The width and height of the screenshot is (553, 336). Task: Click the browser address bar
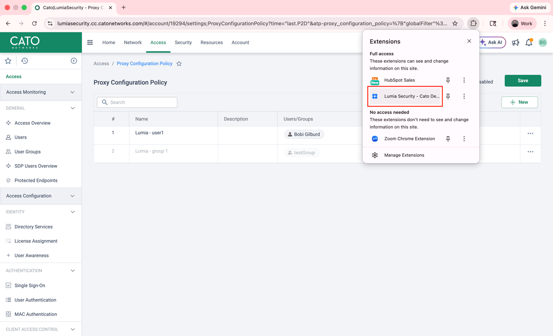point(252,23)
